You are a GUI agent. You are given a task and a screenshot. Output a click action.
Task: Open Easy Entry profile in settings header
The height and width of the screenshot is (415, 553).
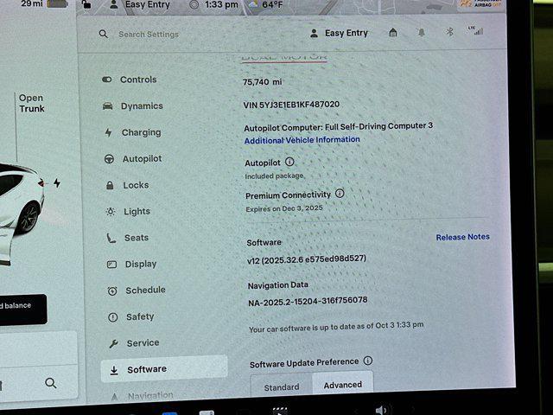click(x=339, y=34)
